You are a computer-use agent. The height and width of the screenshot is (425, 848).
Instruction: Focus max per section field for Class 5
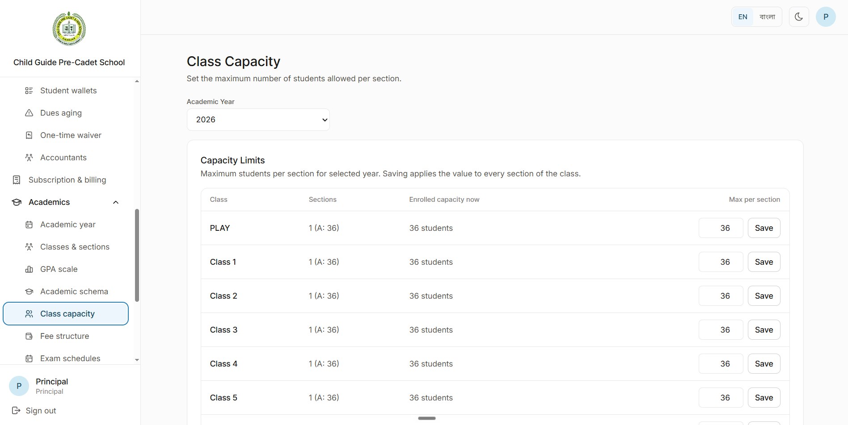[721, 398]
